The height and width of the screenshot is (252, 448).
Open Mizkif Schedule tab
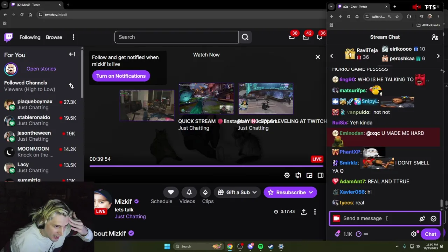pos(161,201)
